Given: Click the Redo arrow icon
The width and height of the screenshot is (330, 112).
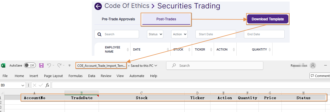Looking at the screenshot, I should tap(59, 65).
